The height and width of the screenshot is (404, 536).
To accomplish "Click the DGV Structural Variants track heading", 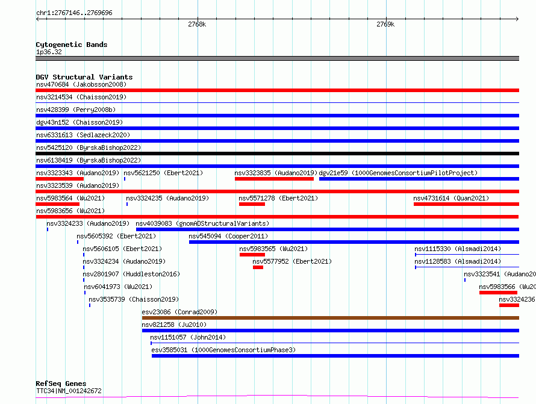I will pyautogui.click(x=84, y=77).
